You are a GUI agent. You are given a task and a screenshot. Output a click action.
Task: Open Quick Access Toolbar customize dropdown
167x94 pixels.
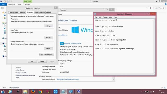pyautogui.click(x=10, y=1)
